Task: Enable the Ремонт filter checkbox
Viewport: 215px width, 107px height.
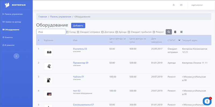Action: 154,32
